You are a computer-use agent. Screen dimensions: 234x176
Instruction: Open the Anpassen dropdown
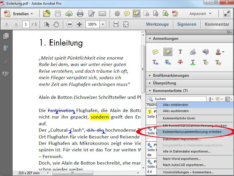point(200,13)
